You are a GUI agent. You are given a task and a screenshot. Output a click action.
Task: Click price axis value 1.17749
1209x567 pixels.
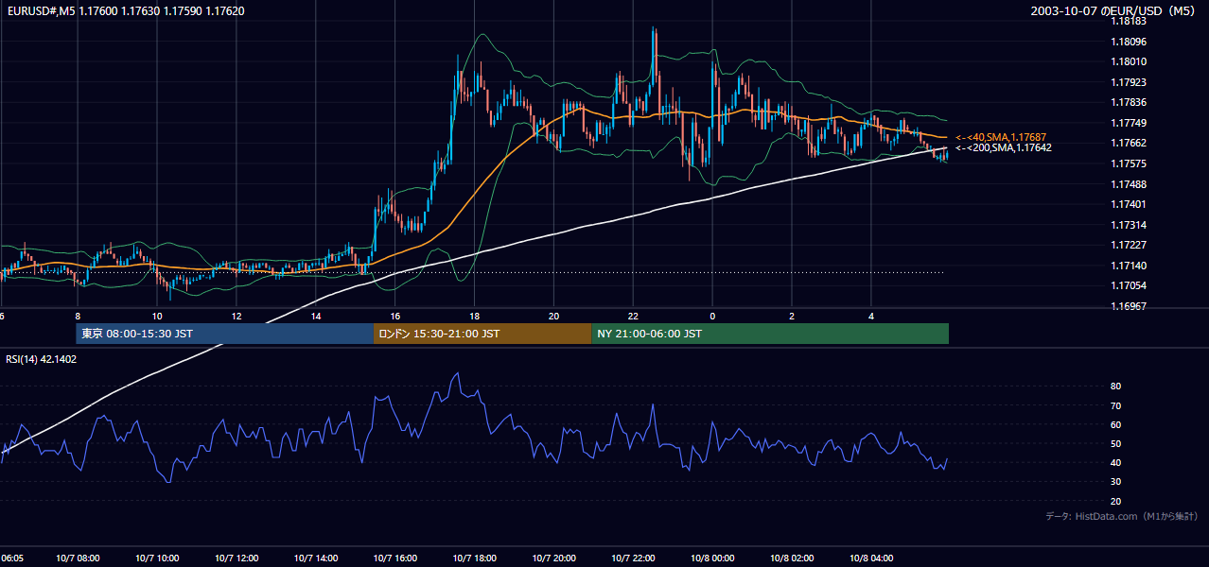(1127, 123)
